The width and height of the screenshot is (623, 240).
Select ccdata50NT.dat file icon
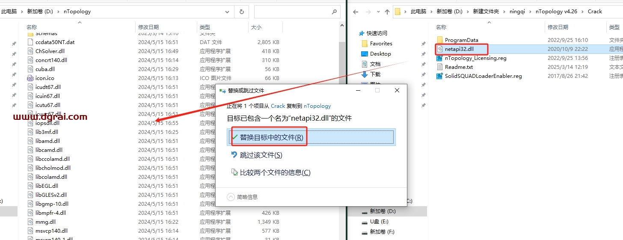point(30,42)
